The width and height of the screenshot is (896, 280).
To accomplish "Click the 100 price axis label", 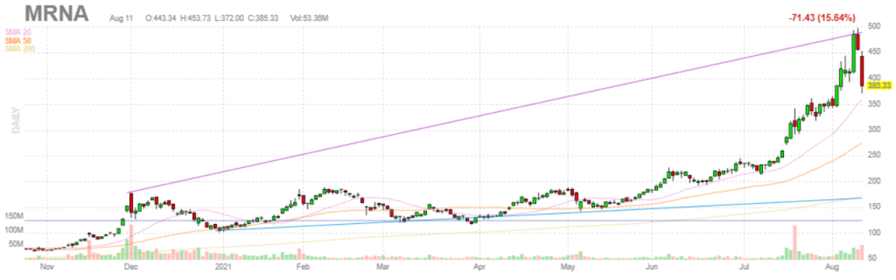I will [874, 233].
